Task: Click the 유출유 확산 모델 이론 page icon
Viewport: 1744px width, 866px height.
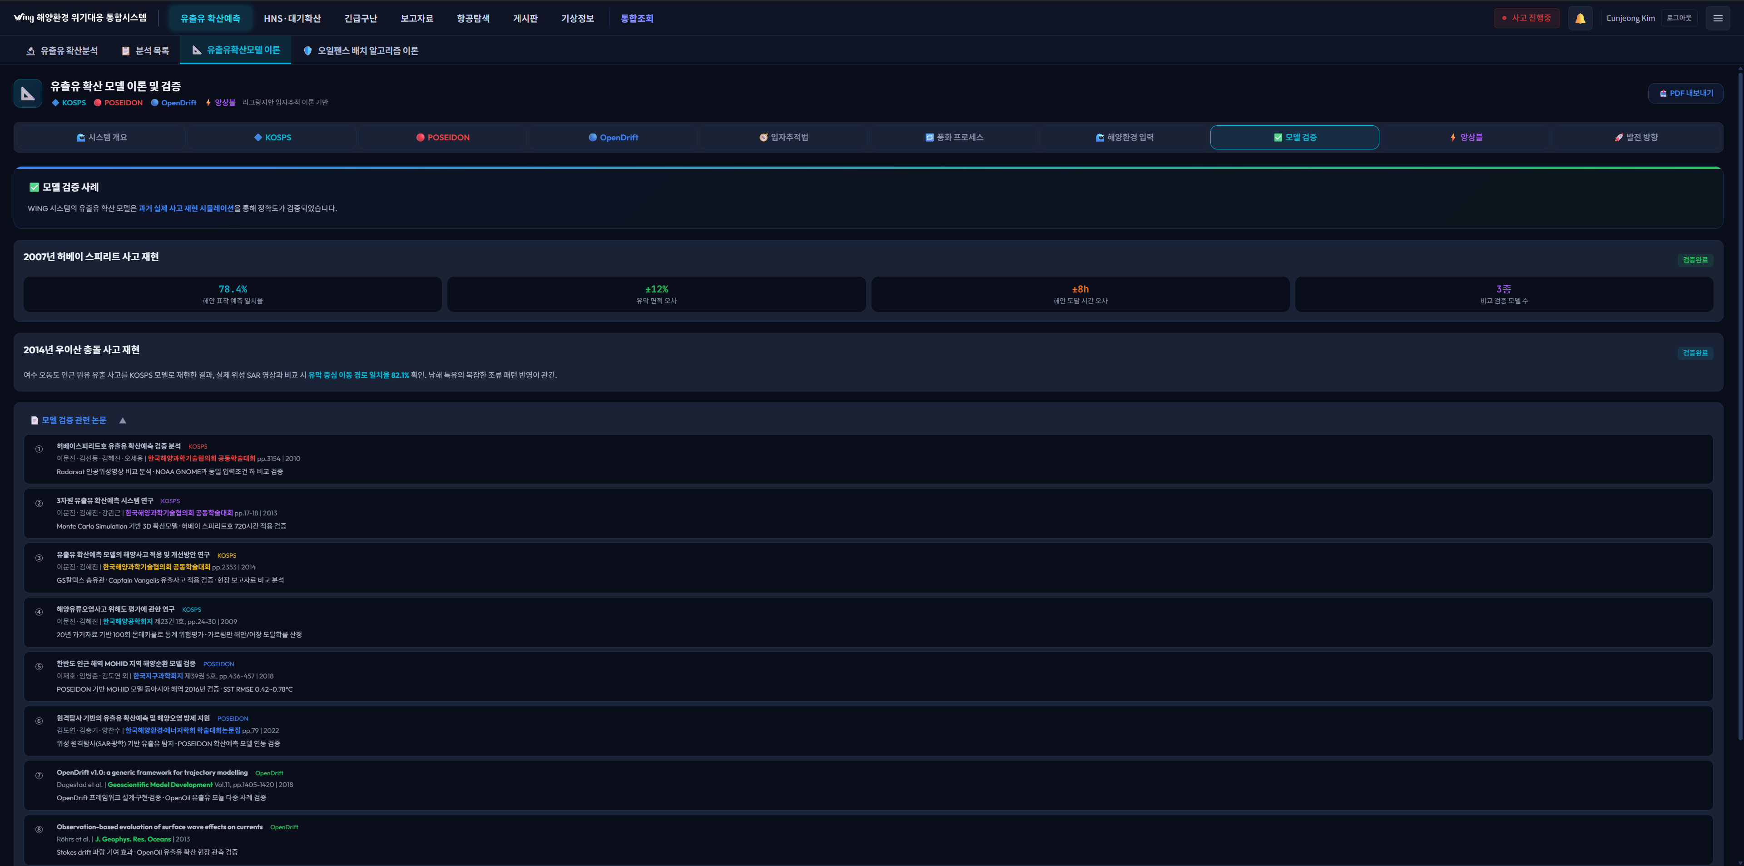Action: [28, 94]
